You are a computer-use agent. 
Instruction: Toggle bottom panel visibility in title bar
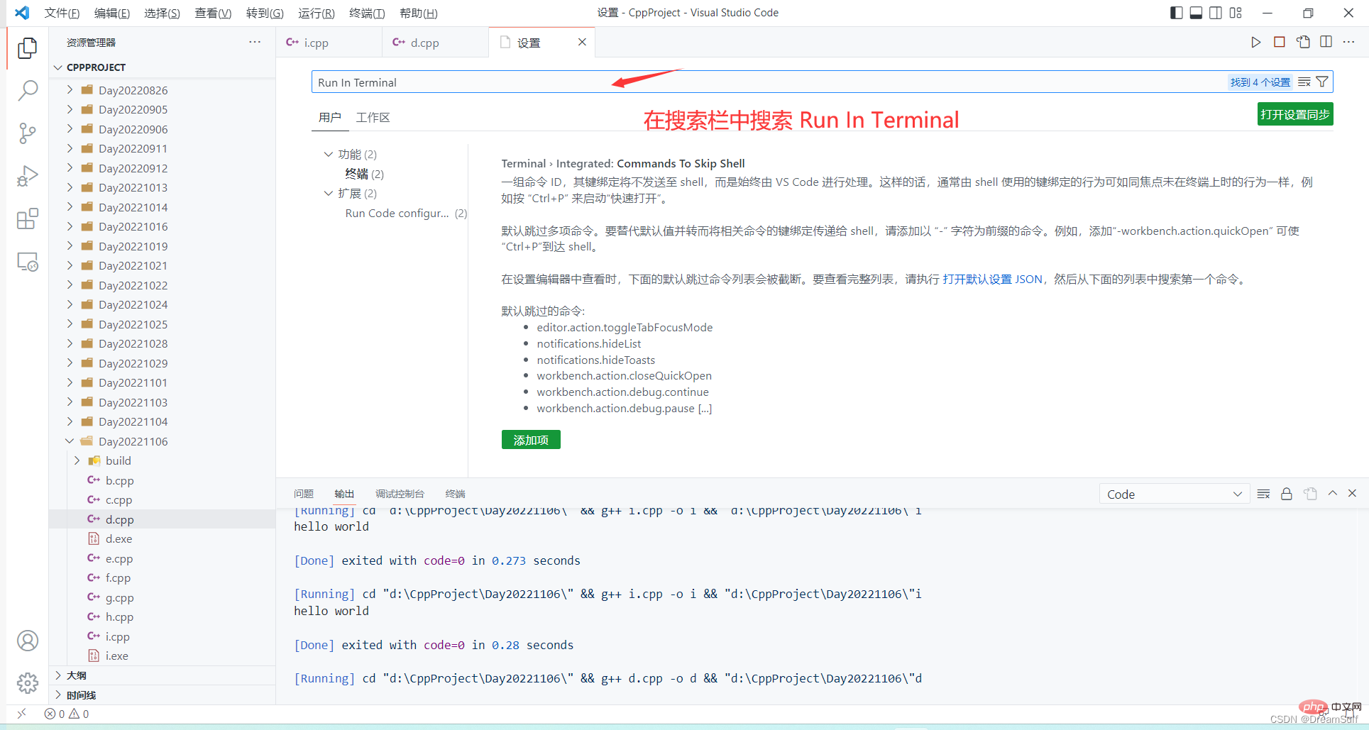1196,13
